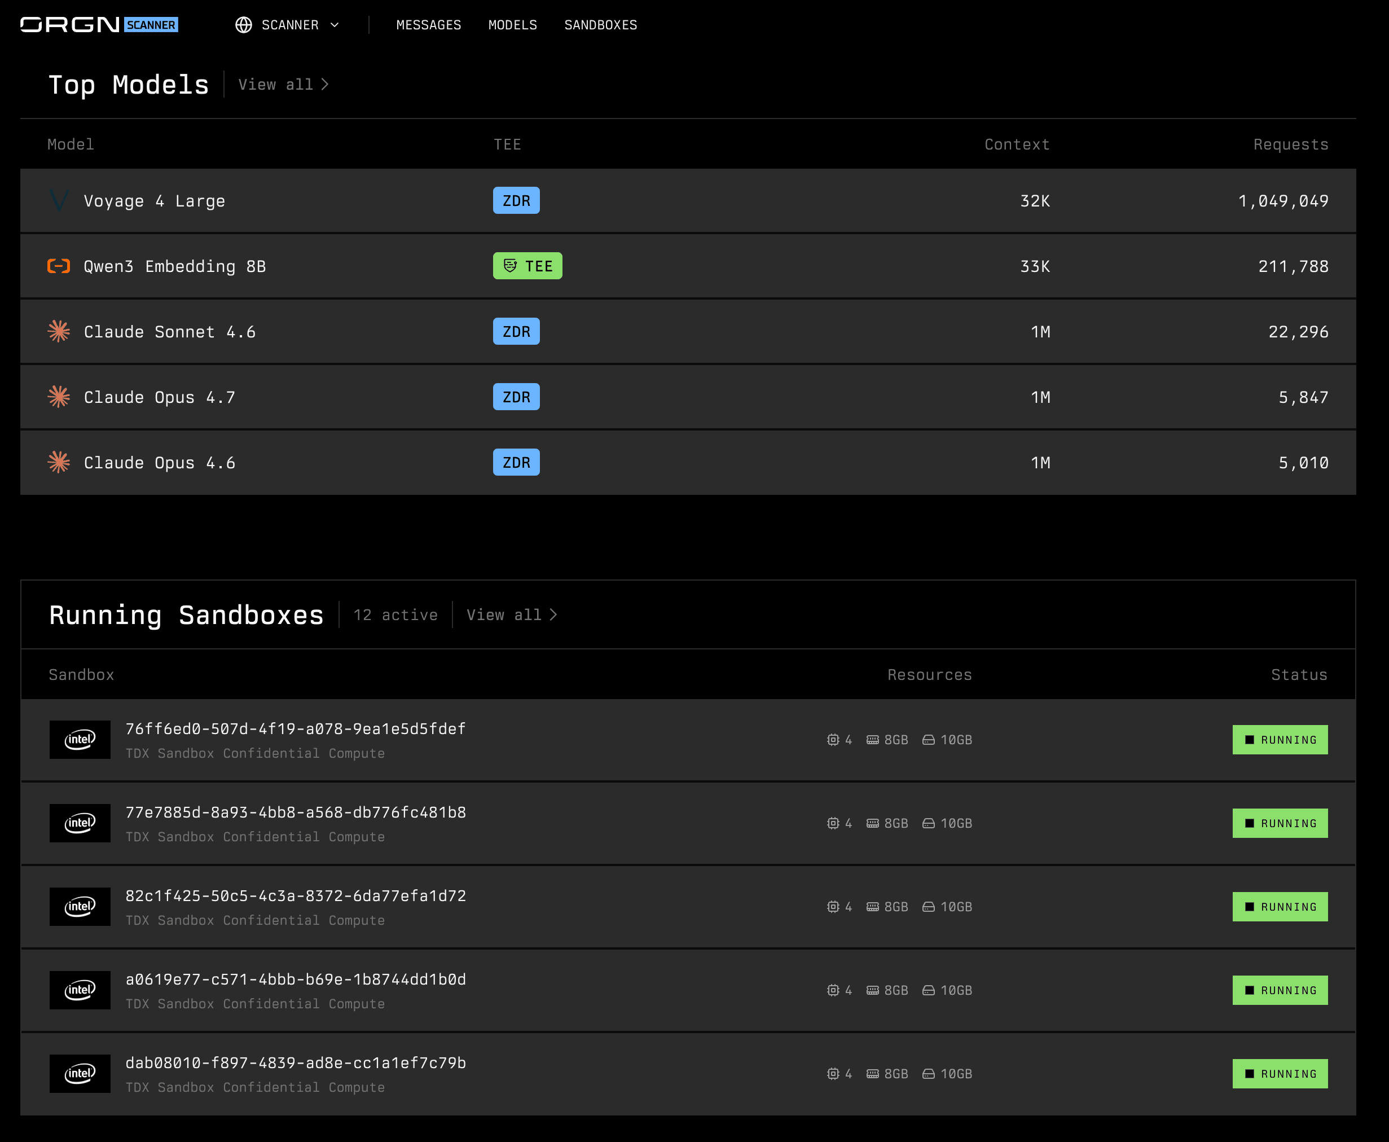
Task: Click the ZDR badge for Claude Opus 4.6
Action: pyautogui.click(x=516, y=463)
